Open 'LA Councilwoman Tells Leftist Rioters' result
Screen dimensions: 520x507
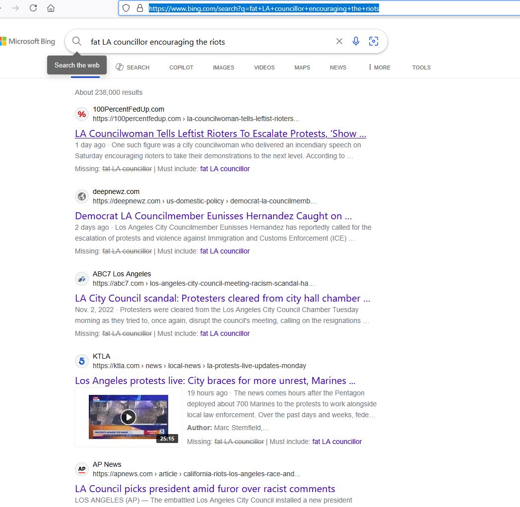pyautogui.click(x=220, y=133)
